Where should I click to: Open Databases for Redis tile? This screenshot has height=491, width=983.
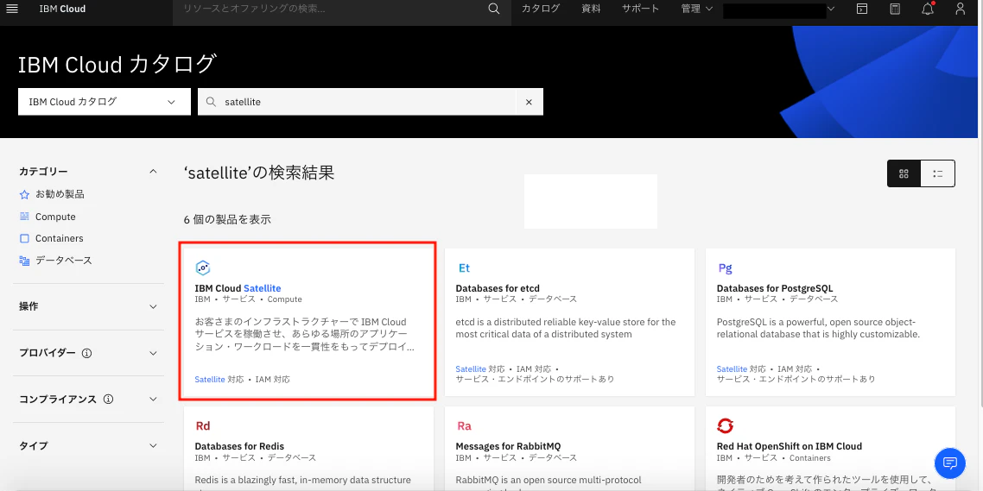(308, 449)
